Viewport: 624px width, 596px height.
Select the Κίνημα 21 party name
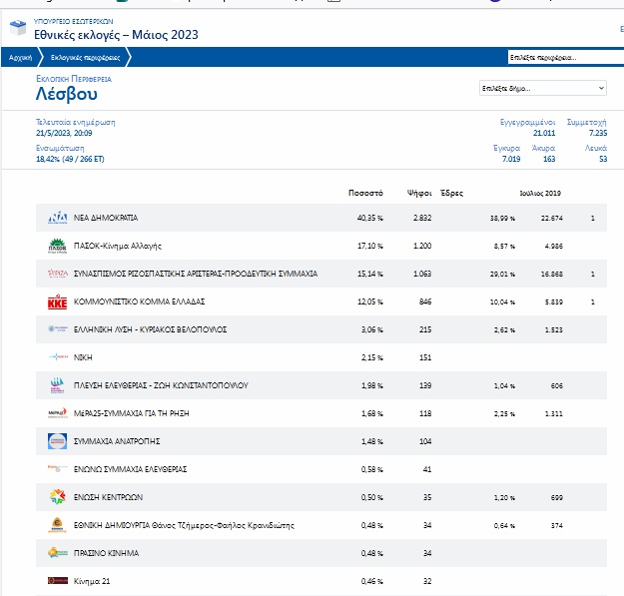click(92, 581)
